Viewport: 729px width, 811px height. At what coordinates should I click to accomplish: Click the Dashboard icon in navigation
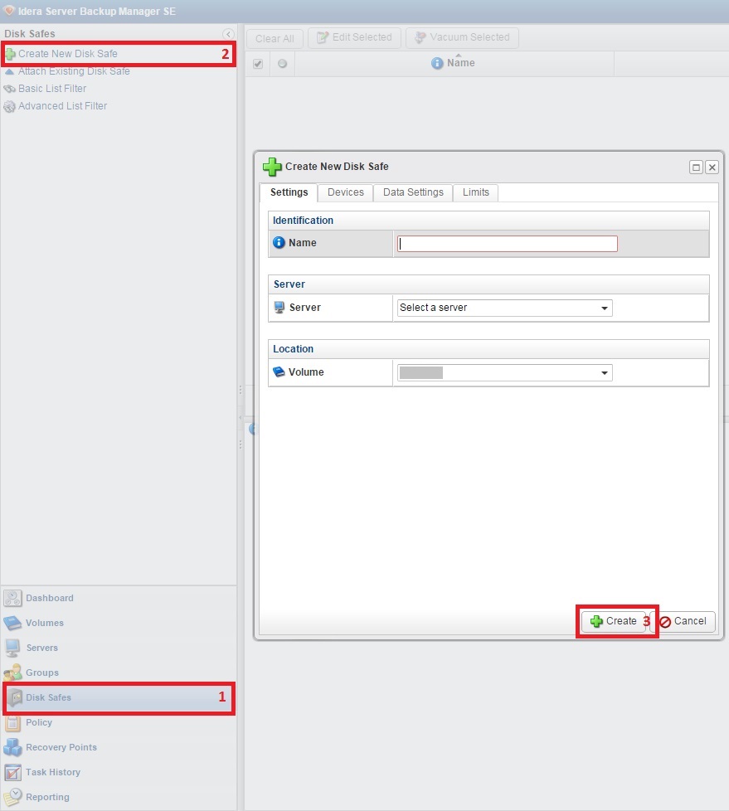[12, 599]
